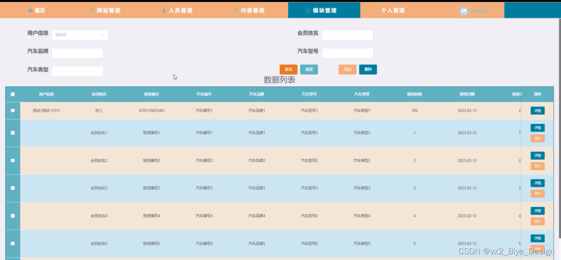The height and width of the screenshot is (260, 561).
Task: Open the 人员管理 menu
Action: [x=180, y=10]
